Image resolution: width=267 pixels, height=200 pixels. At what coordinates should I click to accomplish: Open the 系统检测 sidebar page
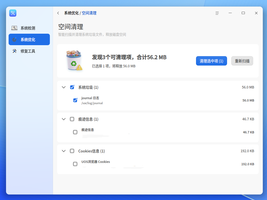29,28
